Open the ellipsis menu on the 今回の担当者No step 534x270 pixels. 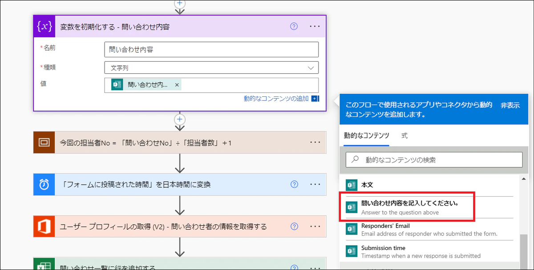click(x=315, y=142)
